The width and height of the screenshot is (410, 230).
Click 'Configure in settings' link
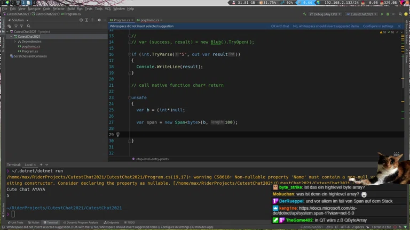378,26
